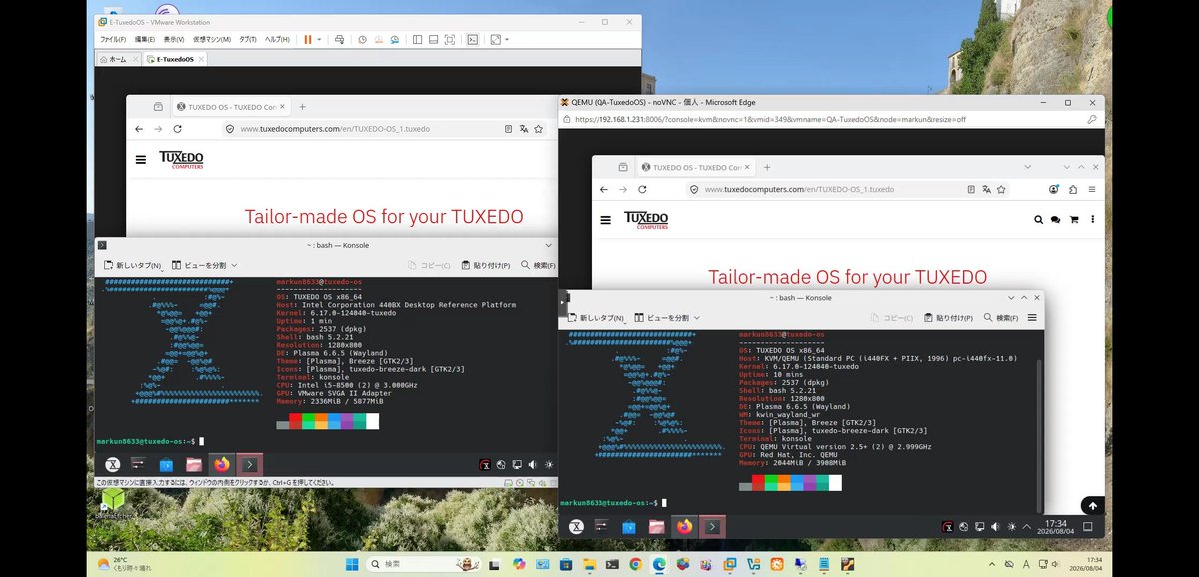
Task: Click 新しいタブ(N) in the right Konsole
Action: (598, 317)
